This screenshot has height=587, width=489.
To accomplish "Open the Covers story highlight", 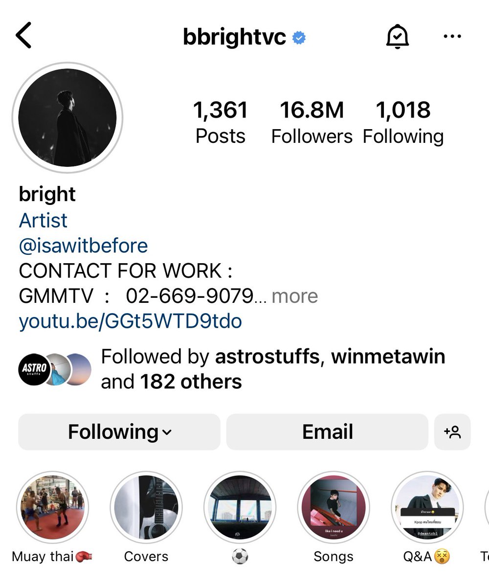I will [x=146, y=508].
